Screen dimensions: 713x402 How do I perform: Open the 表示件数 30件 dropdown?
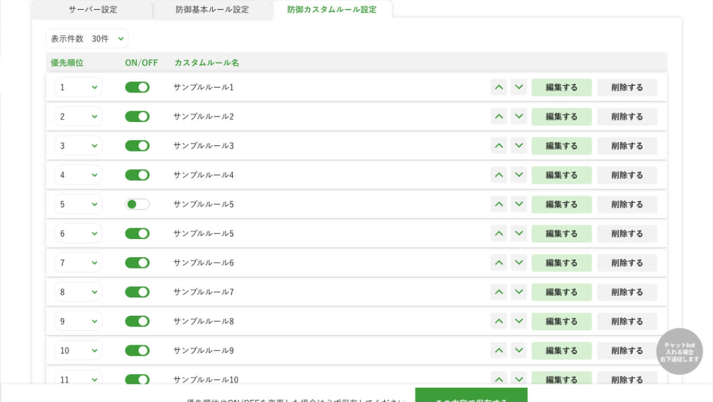click(x=87, y=38)
